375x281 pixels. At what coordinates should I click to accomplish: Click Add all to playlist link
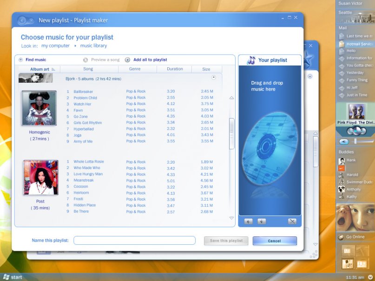click(x=150, y=60)
